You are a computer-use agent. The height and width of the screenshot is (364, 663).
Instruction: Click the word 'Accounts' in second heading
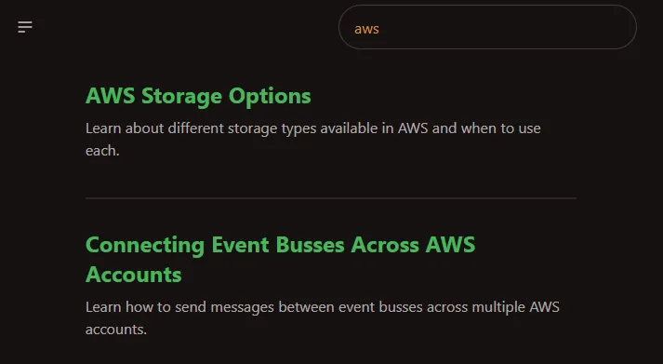[134, 275]
